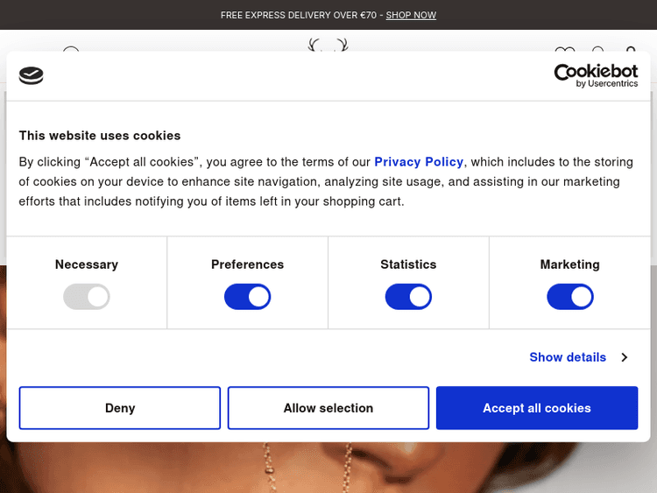The height and width of the screenshot is (493, 657).
Task: Toggle the Necessary cookies switch
Action: (87, 297)
